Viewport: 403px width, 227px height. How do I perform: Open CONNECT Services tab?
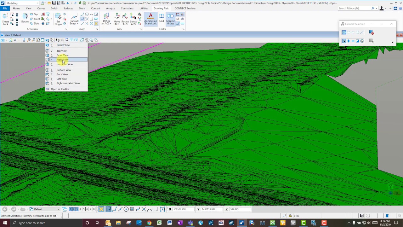pyautogui.click(x=185, y=8)
